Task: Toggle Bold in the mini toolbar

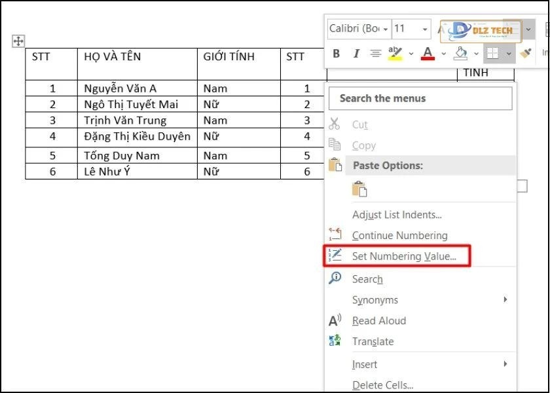Action: point(337,54)
